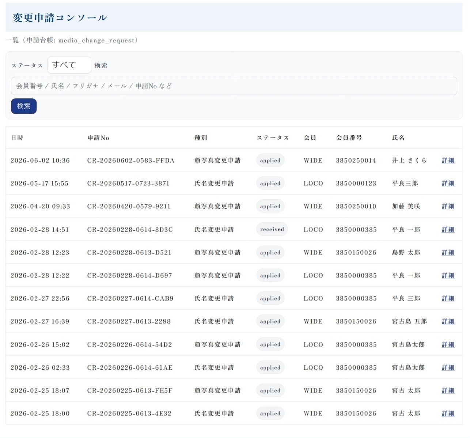Open the ステータス dropdown showing すべて
This screenshot has width=470, height=438.
point(69,65)
